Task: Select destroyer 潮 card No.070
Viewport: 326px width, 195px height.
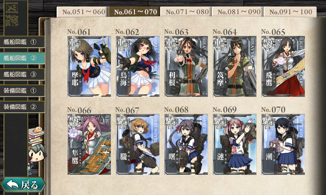Action: pos(283,144)
